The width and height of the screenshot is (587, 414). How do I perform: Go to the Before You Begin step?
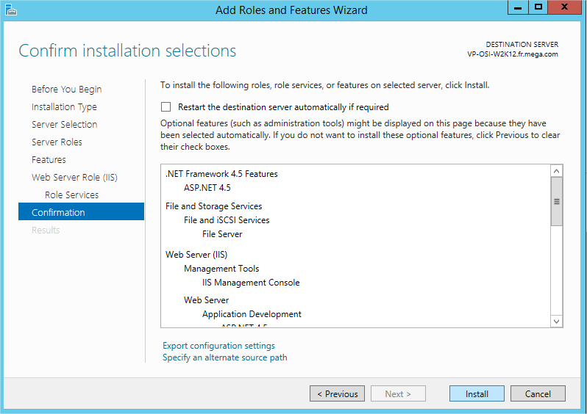[x=66, y=90]
